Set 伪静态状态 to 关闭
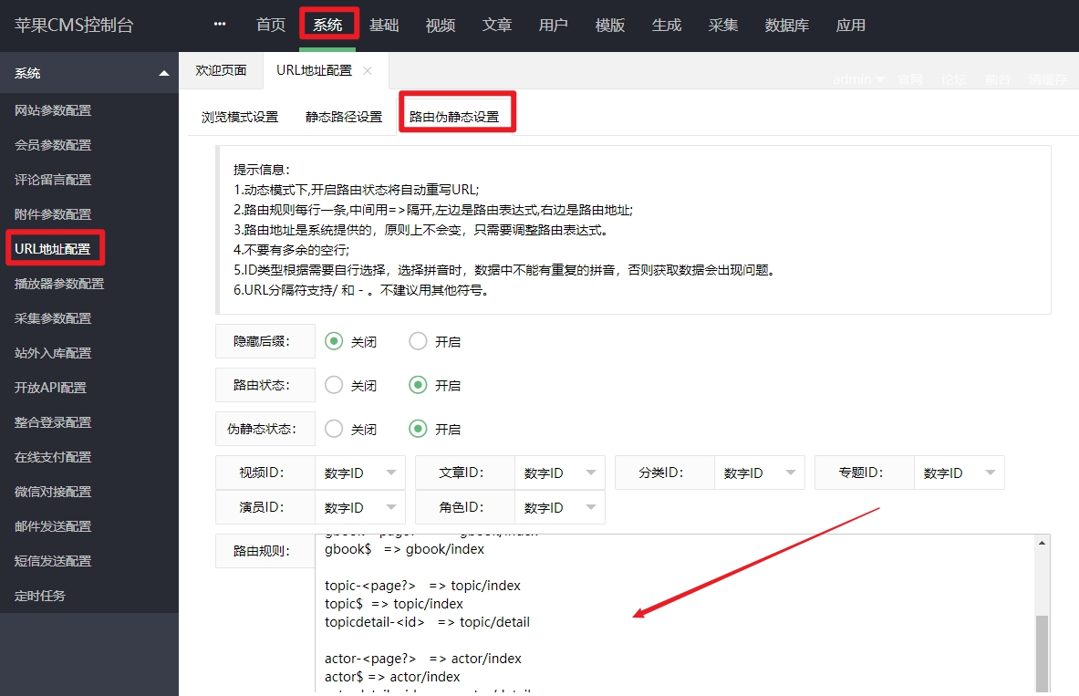The width and height of the screenshot is (1079, 696). pos(334,429)
